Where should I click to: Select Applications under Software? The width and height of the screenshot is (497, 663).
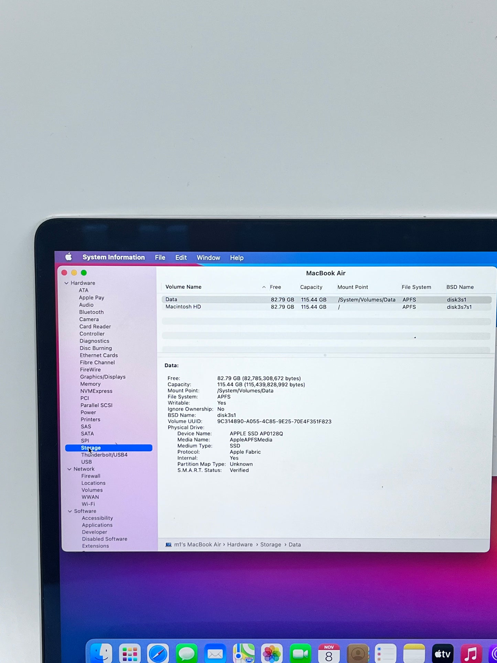coord(97,525)
